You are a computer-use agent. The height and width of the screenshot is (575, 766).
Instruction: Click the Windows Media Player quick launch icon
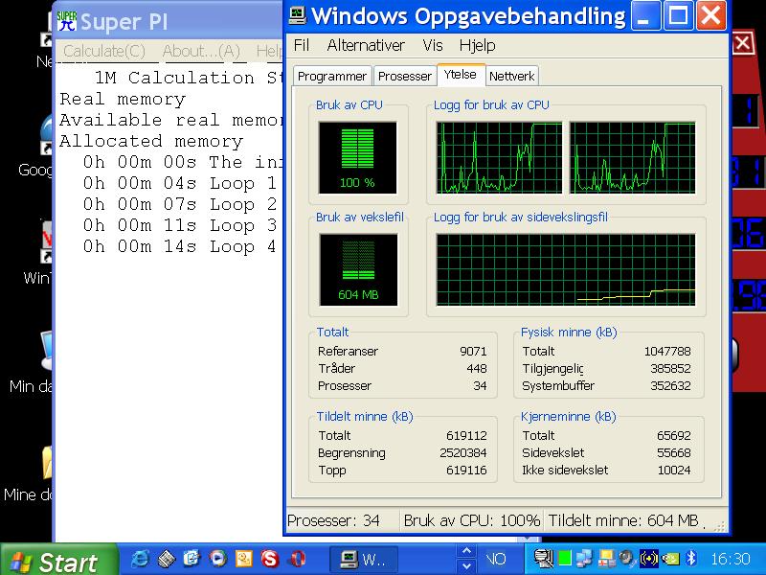click(218, 559)
